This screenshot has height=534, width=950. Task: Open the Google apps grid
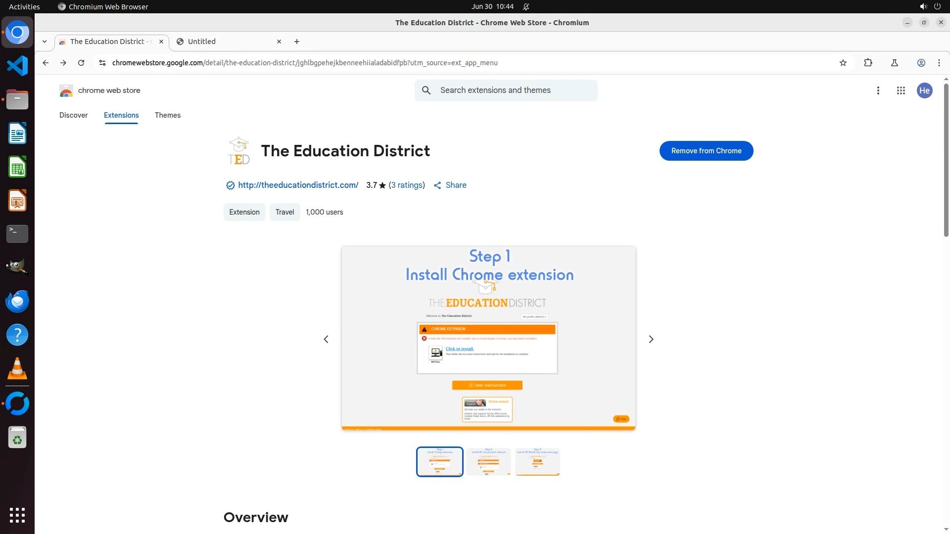(901, 90)
